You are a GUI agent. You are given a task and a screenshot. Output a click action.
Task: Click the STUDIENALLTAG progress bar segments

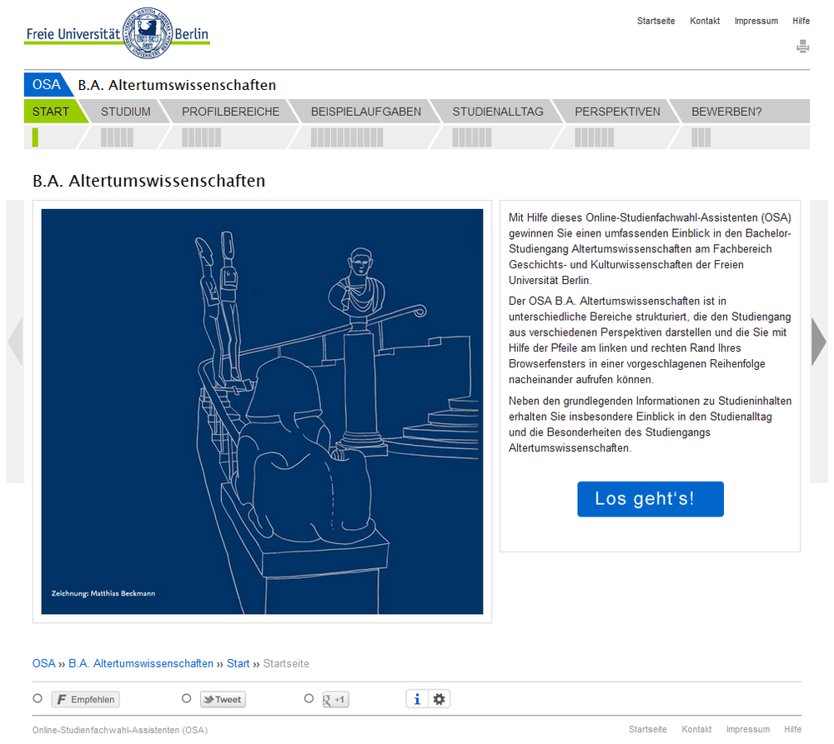click(472, 137)
